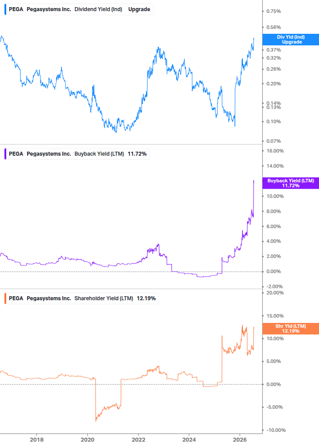The image size is (319, 447).
Task: Click the 0.07% dividend yield axis value
Action: coord(273,141)
